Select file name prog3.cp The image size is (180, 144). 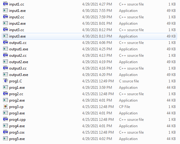pos(16,107)
